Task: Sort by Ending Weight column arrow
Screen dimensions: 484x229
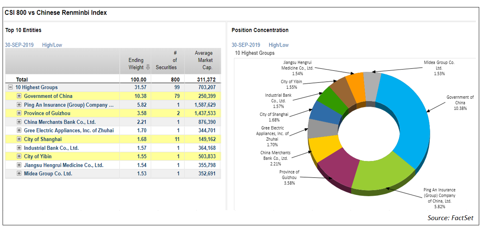Action: tap(148, 67)
